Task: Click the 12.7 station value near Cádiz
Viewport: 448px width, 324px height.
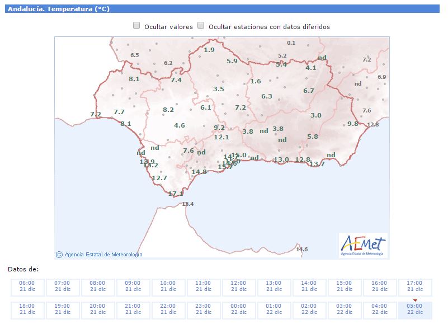Action: pyautogui.click(x=159, y=178)
